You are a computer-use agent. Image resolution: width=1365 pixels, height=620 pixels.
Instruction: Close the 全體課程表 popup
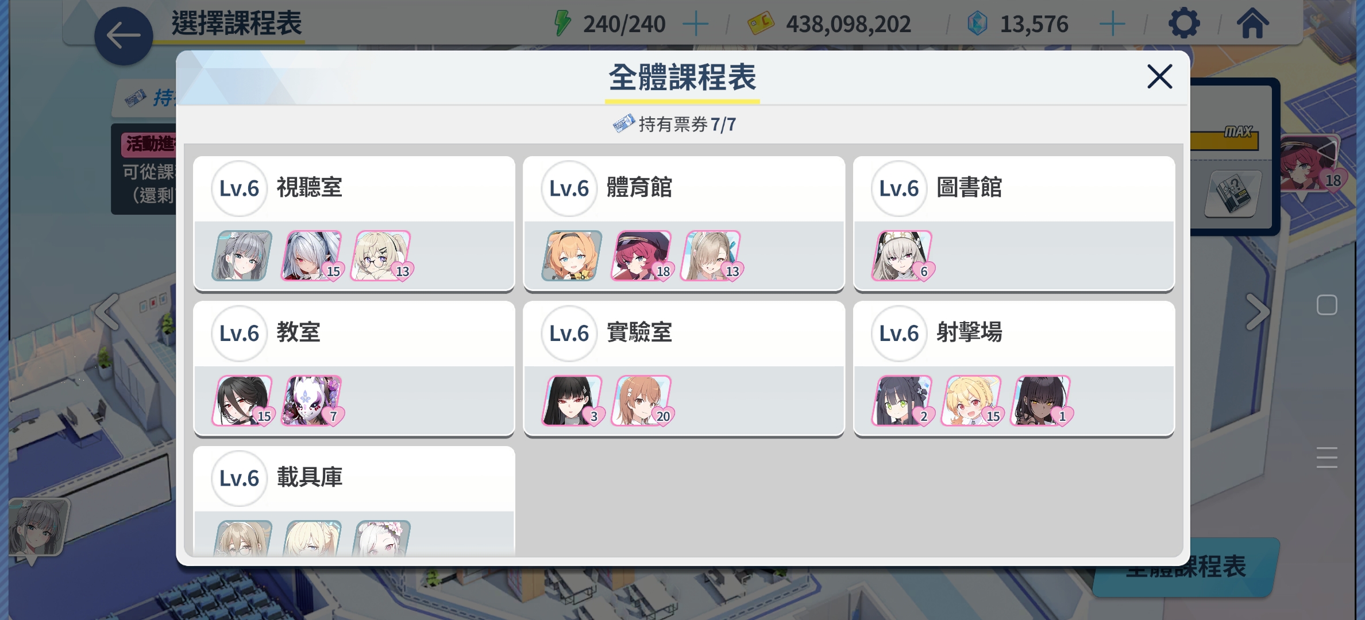click(x=1159, y=76)
